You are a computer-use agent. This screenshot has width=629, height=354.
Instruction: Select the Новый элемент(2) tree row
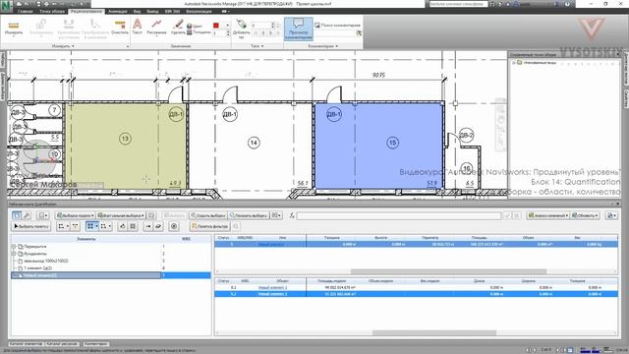tap(111, 275)
